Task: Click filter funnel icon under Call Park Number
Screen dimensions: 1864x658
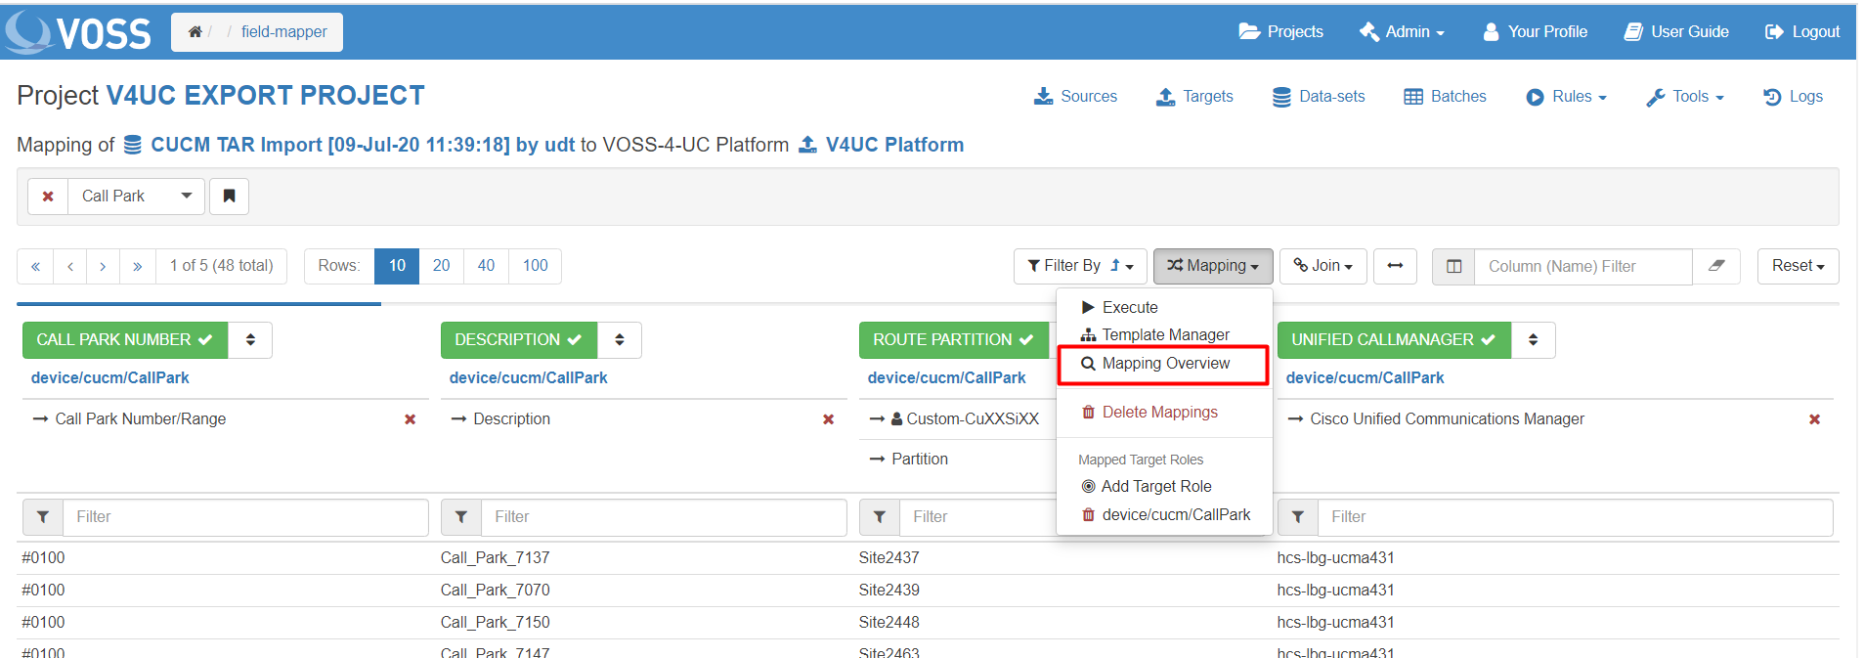Action: pos(43,517)
